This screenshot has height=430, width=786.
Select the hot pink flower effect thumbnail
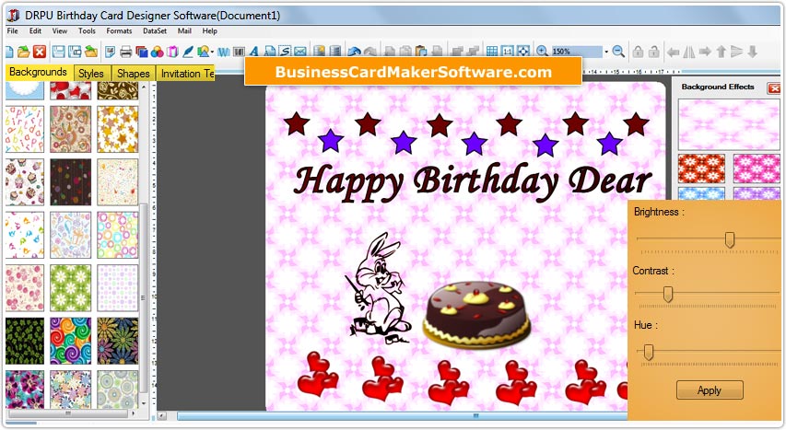pos(756,169)
